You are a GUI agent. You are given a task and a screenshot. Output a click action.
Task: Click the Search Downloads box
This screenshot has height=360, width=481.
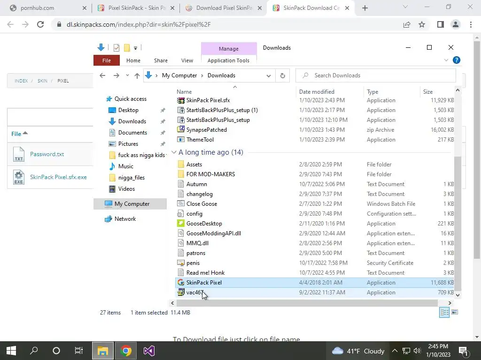(x=375, y=75)
